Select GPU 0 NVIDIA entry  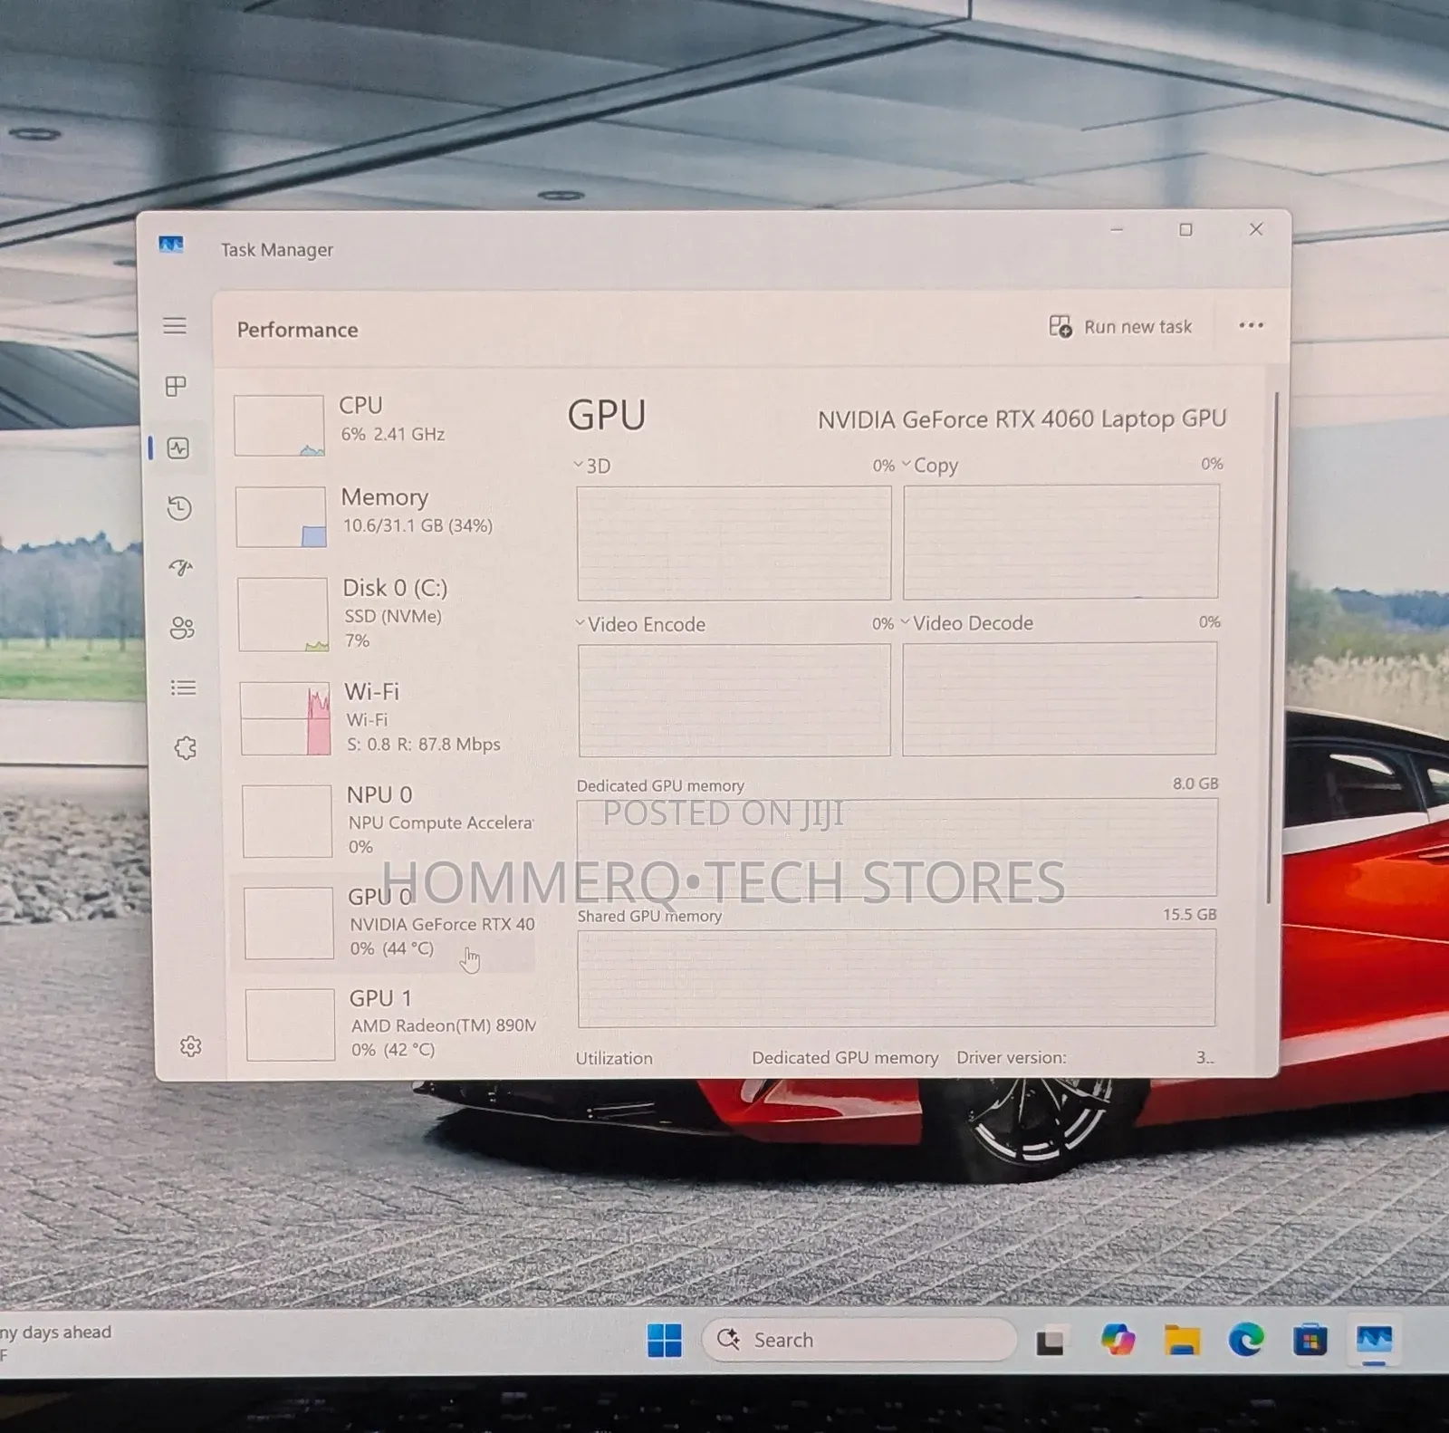382,922
